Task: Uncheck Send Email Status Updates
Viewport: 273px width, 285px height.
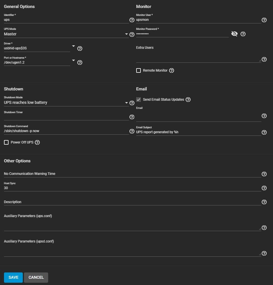Action: click(138, 100)
